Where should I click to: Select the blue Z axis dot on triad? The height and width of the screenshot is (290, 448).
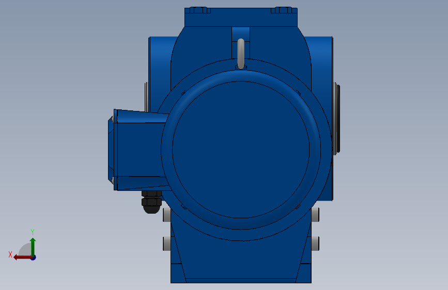(x=34, y=257)
